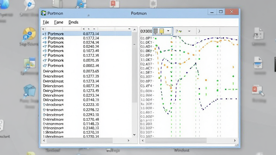Click the graph pane's horizontal scrollbar right arrow
The width and height of the screenshot is (276, 155).
[x=235, y=140]
